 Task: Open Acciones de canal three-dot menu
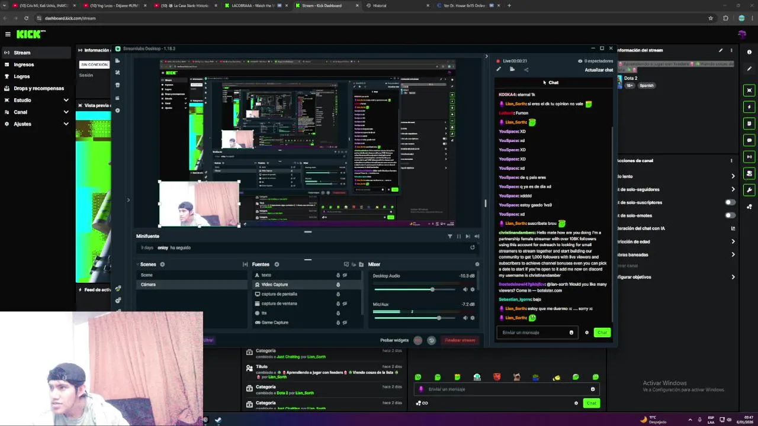pos(731,160)
